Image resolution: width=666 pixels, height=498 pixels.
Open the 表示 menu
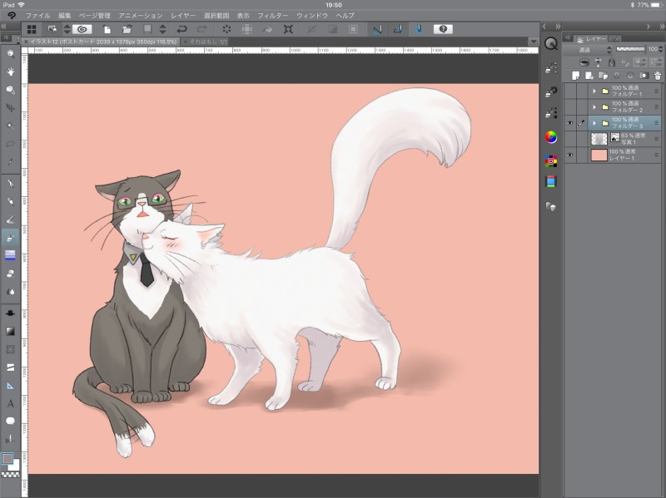(x=243, y=16)
